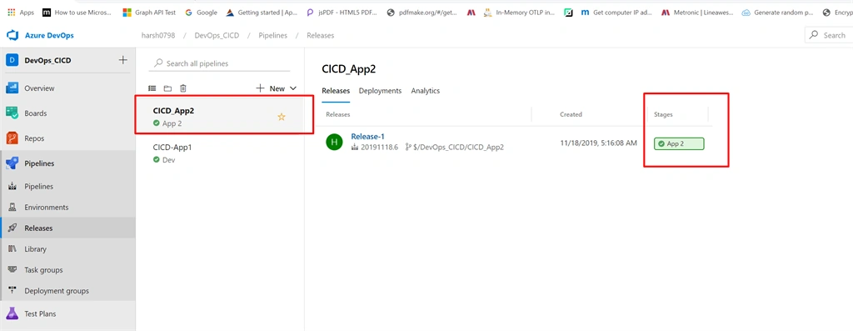
Task: Click the Releases column header
Action: click(338, 114)
